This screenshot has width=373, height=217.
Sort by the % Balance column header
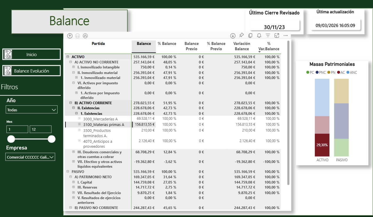pyautogui.click(x=167, y=44)
